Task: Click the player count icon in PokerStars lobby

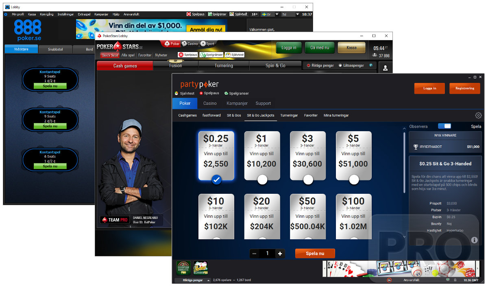Action: [374, 56]
